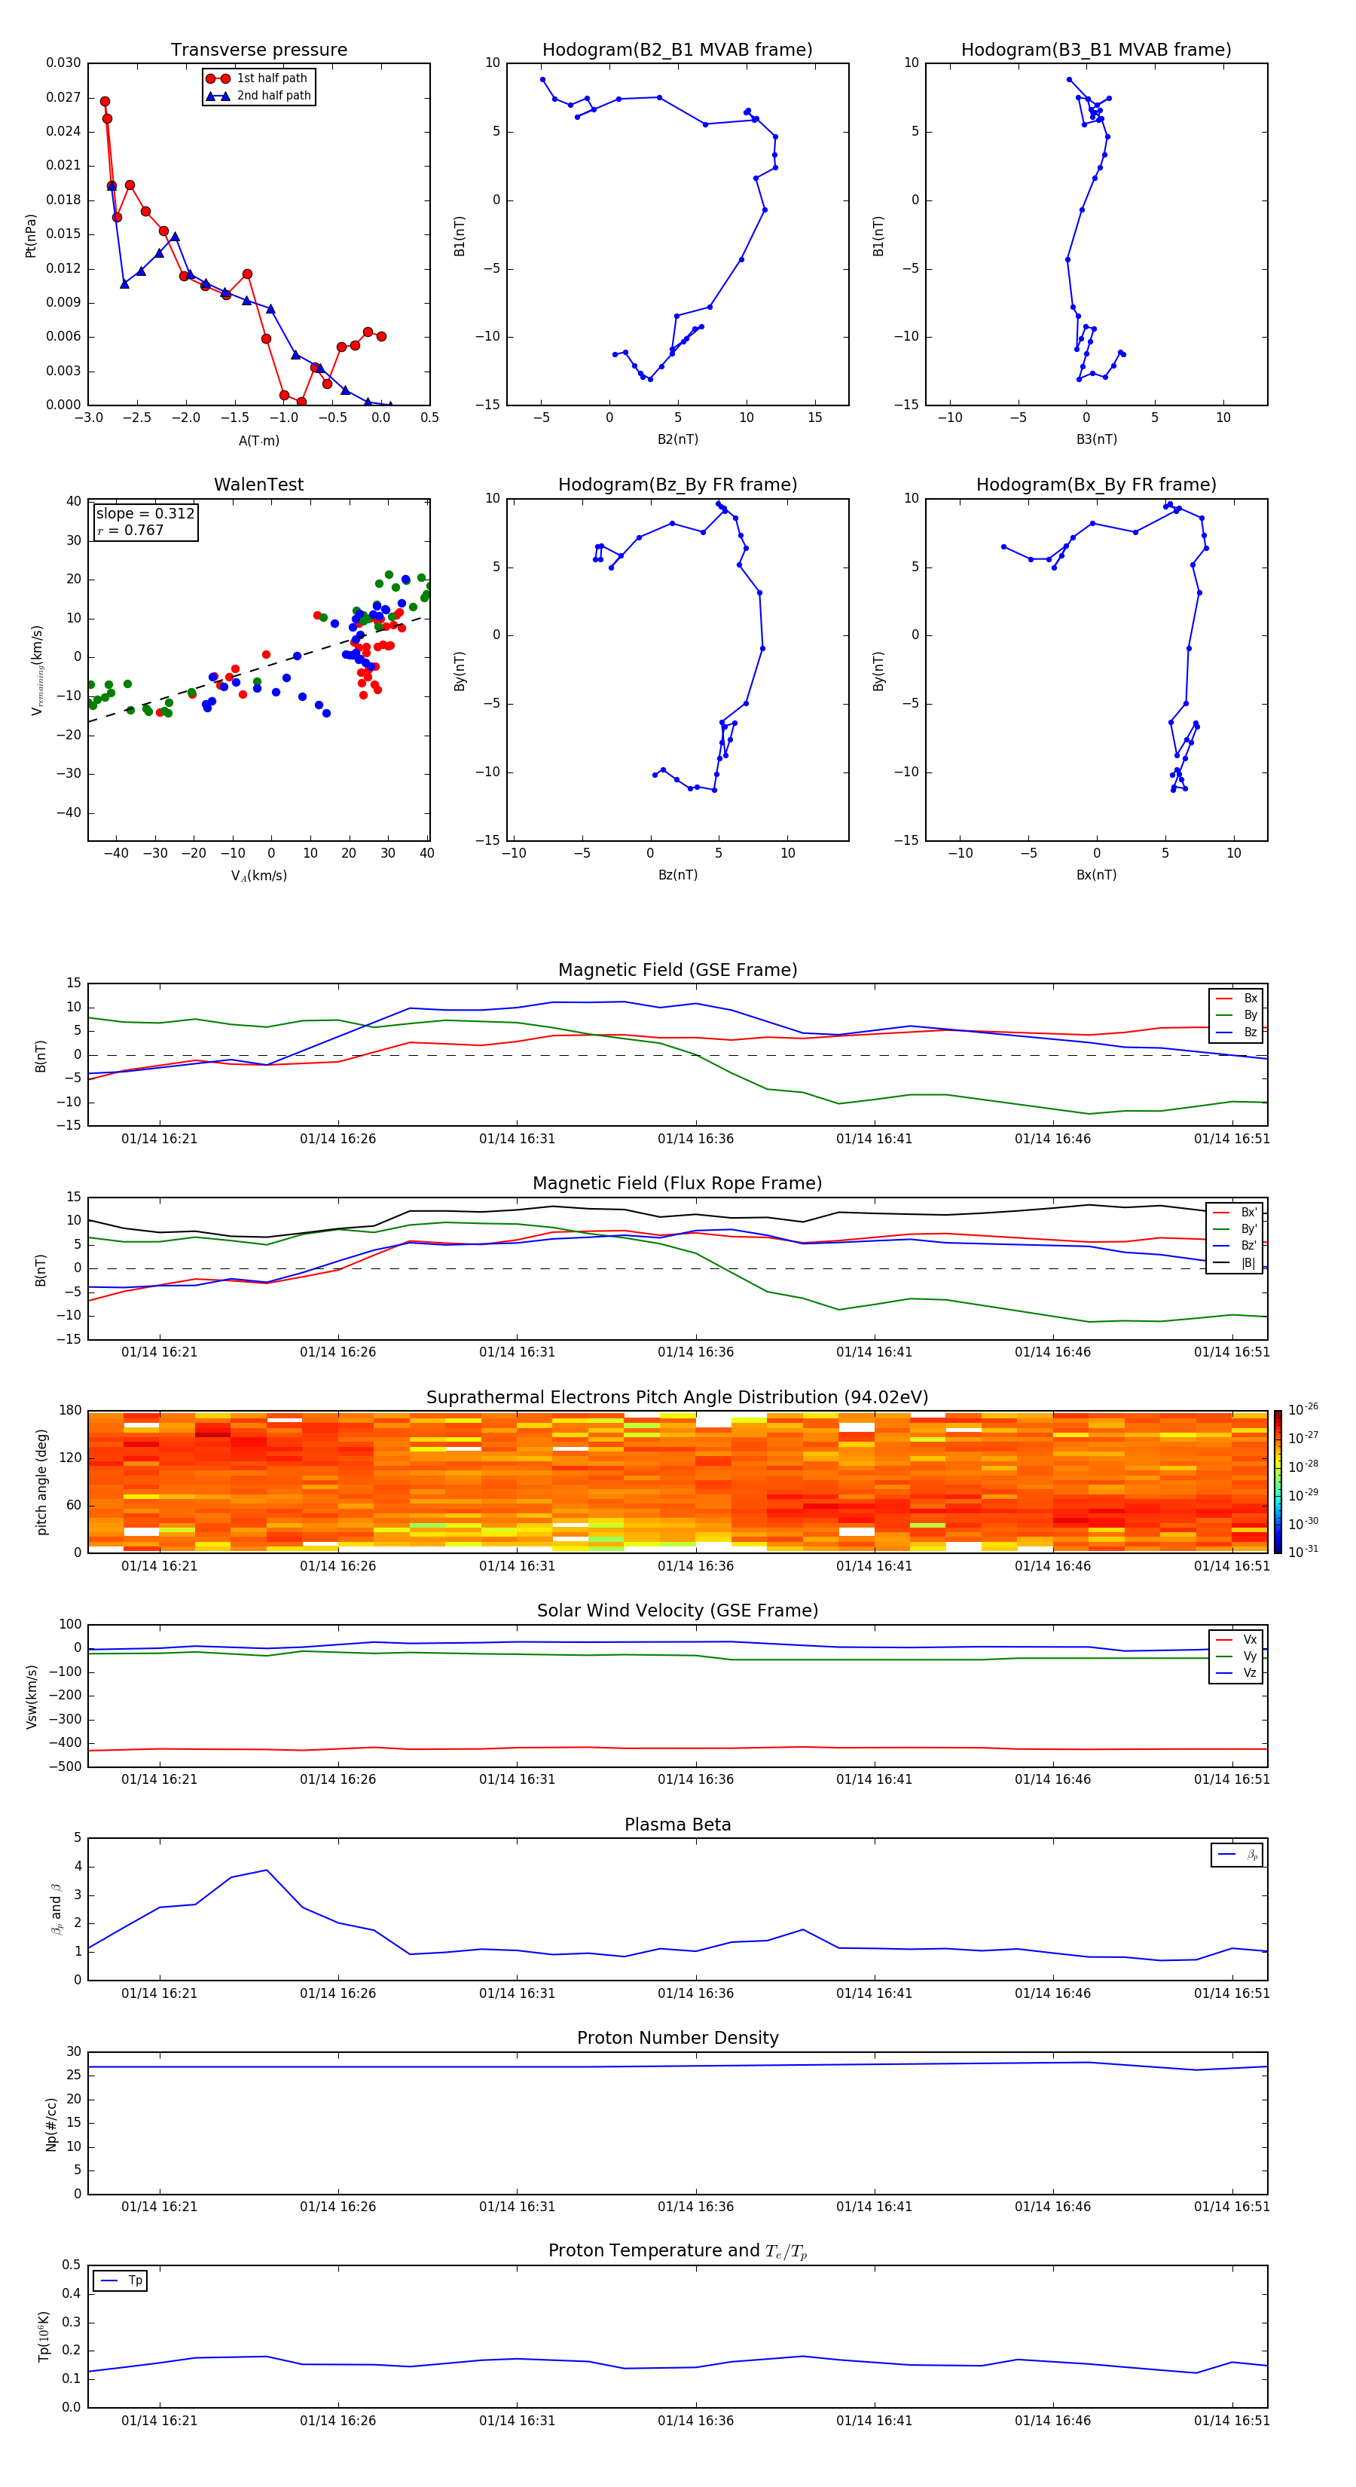Viewport: 1356px width, 2487px height.
Task: Click the "B3(nT)" x-axis label
Action: click(x=1096, y=439)
